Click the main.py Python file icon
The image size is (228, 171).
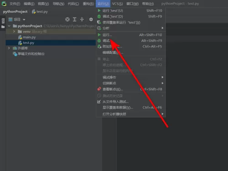(20, 37)
